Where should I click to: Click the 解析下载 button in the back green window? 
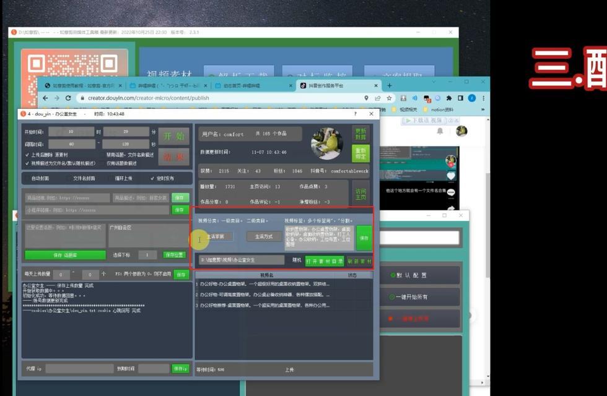[239, 74]
